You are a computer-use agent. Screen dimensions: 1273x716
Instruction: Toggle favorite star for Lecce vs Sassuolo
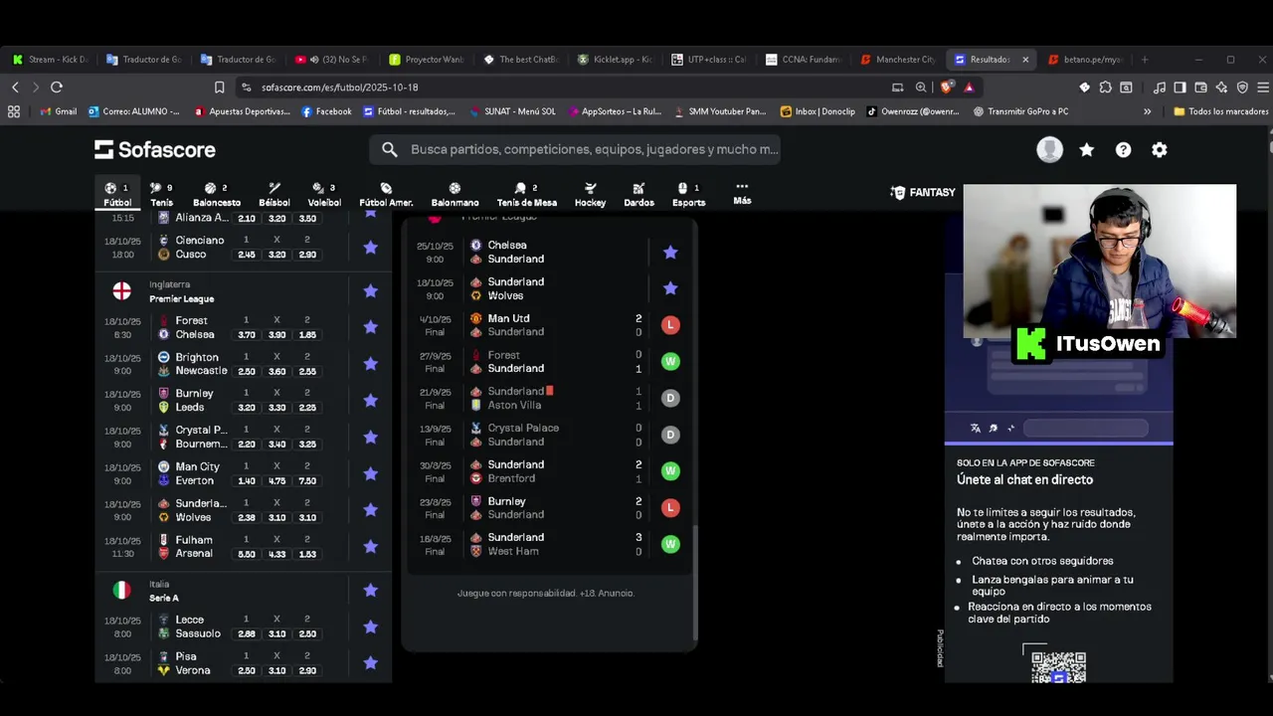coord(371,626)
